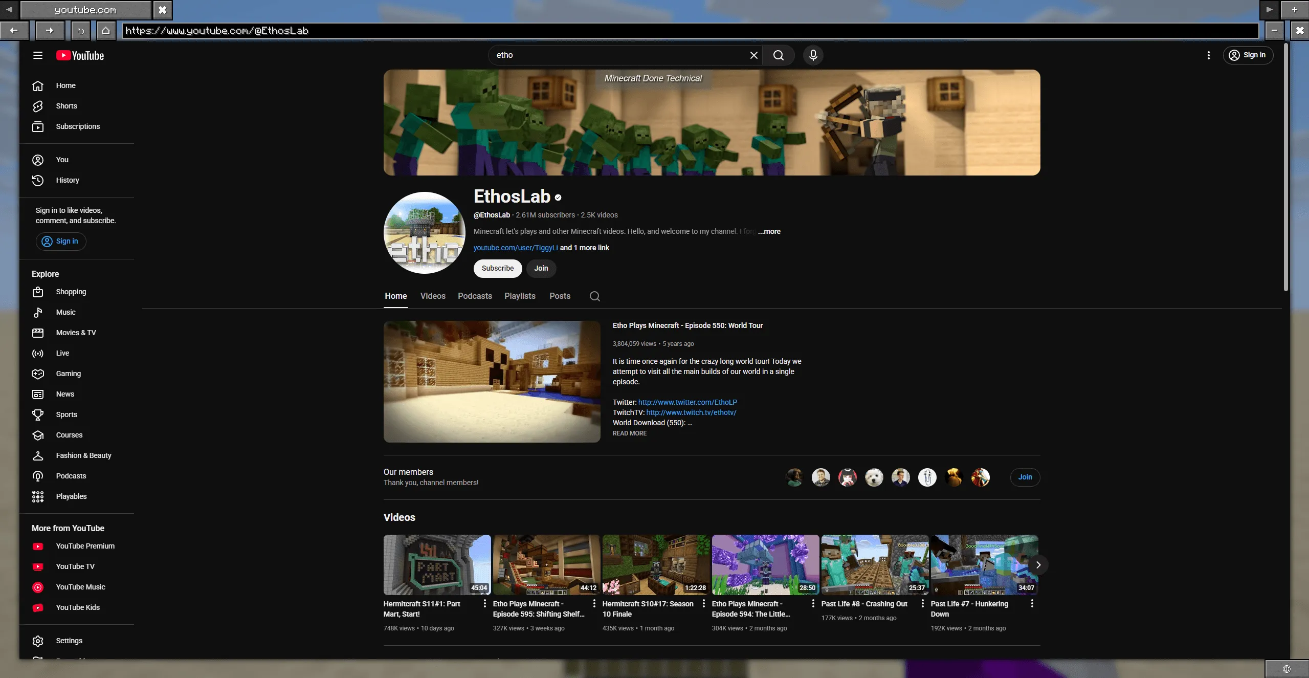
Task: Open Subscriptions in the sidebar
Action: tap(77, 126)
